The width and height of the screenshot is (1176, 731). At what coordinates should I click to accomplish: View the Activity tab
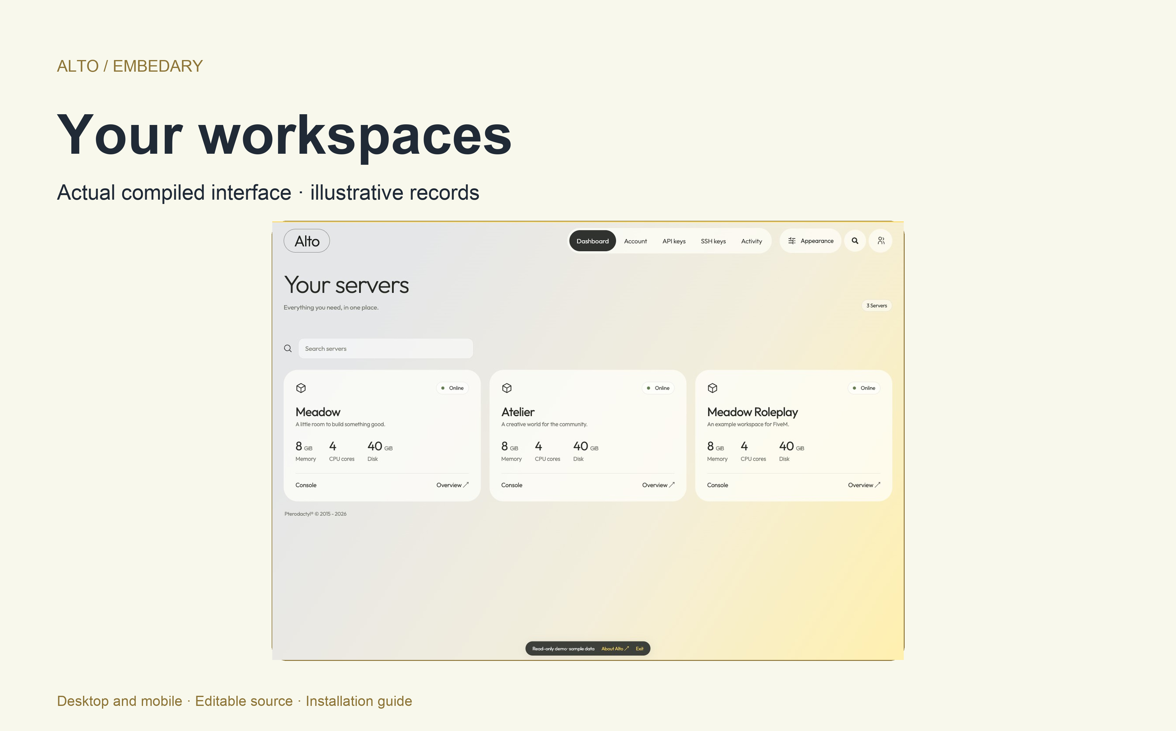tap(751, 241)
